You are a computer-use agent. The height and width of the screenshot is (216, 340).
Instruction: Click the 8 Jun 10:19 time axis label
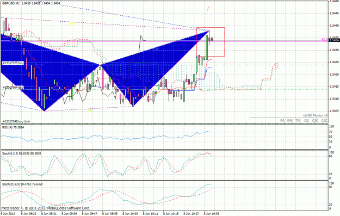coord(171,214)
